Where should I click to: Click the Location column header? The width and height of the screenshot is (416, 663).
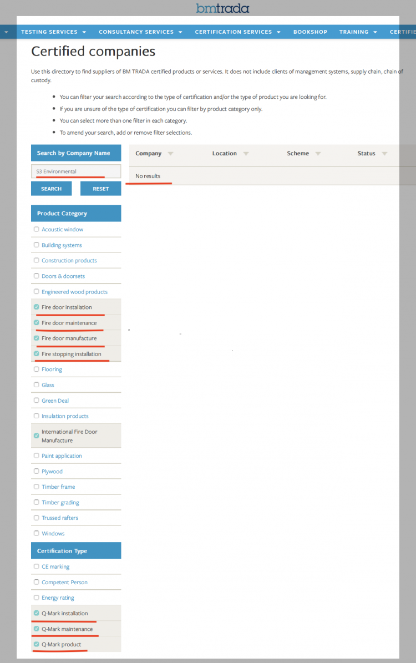click(225, 154)
